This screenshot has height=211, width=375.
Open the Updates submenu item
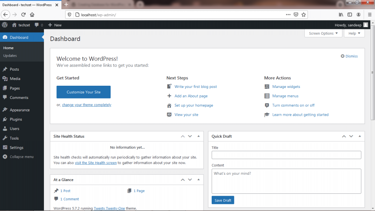click(x=10, y=56)
